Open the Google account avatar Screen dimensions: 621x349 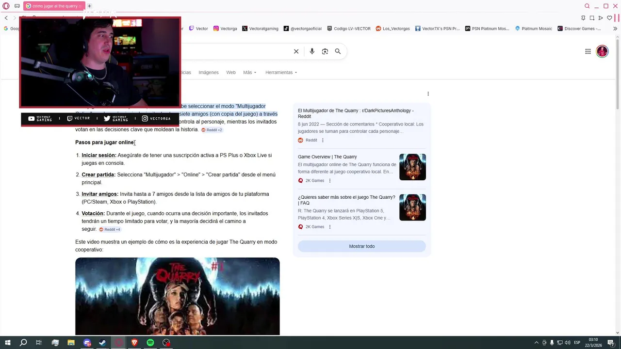(x=602, y=51)
